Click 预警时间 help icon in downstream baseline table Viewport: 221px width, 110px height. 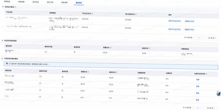pos(88,72)
